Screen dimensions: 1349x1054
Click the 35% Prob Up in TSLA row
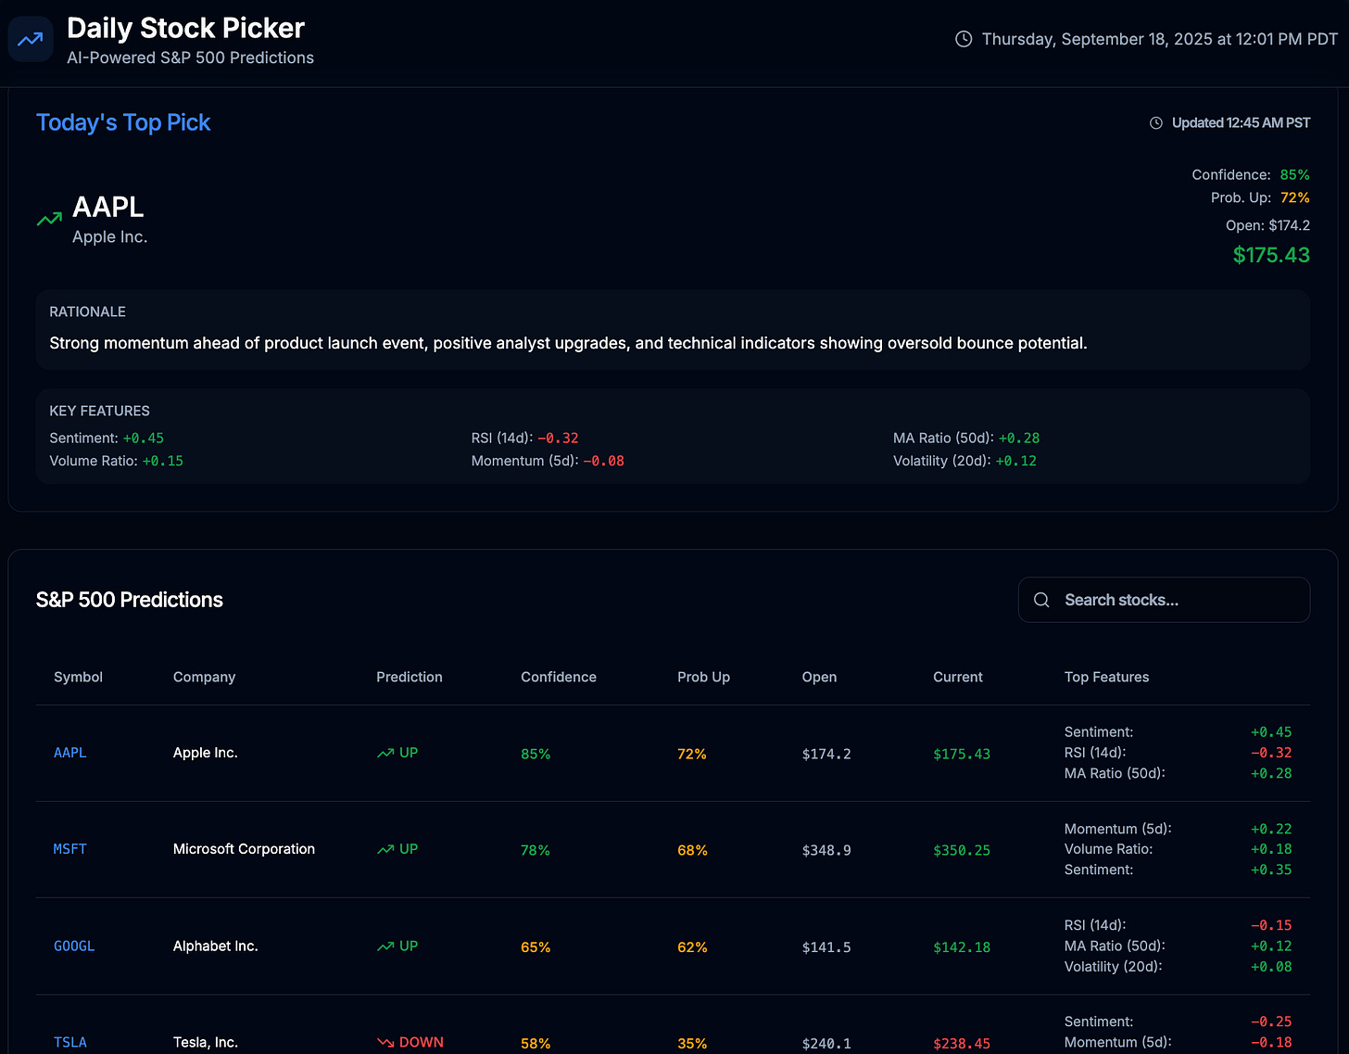[692, 1044]
